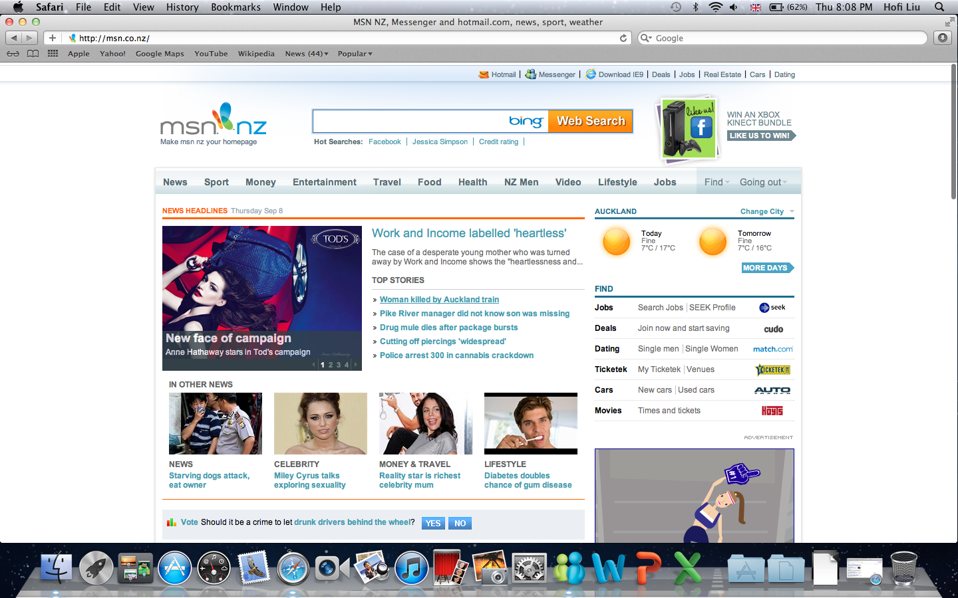Add bookmark with plus button
Image resolution: width=958 pixels, height=598 pixels.
pos(53,38)
